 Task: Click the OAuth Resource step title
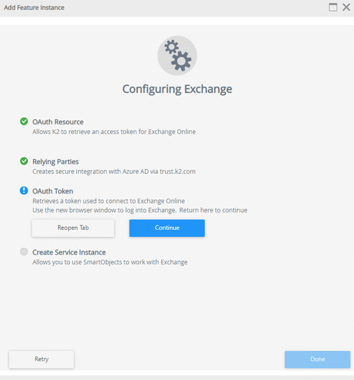[x=58, y=122]
